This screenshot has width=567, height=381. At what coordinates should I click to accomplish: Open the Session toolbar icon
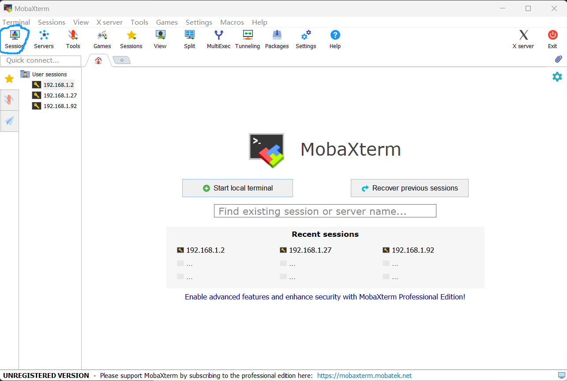coord(15,40)
